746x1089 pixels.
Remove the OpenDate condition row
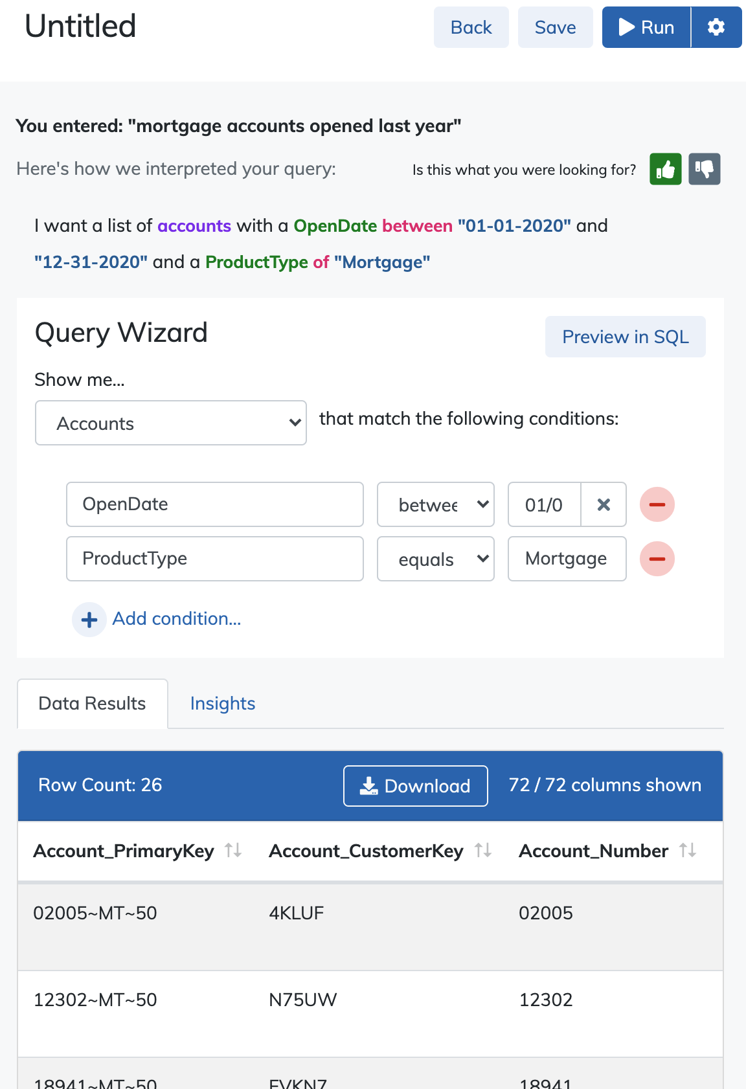[657, 504]
